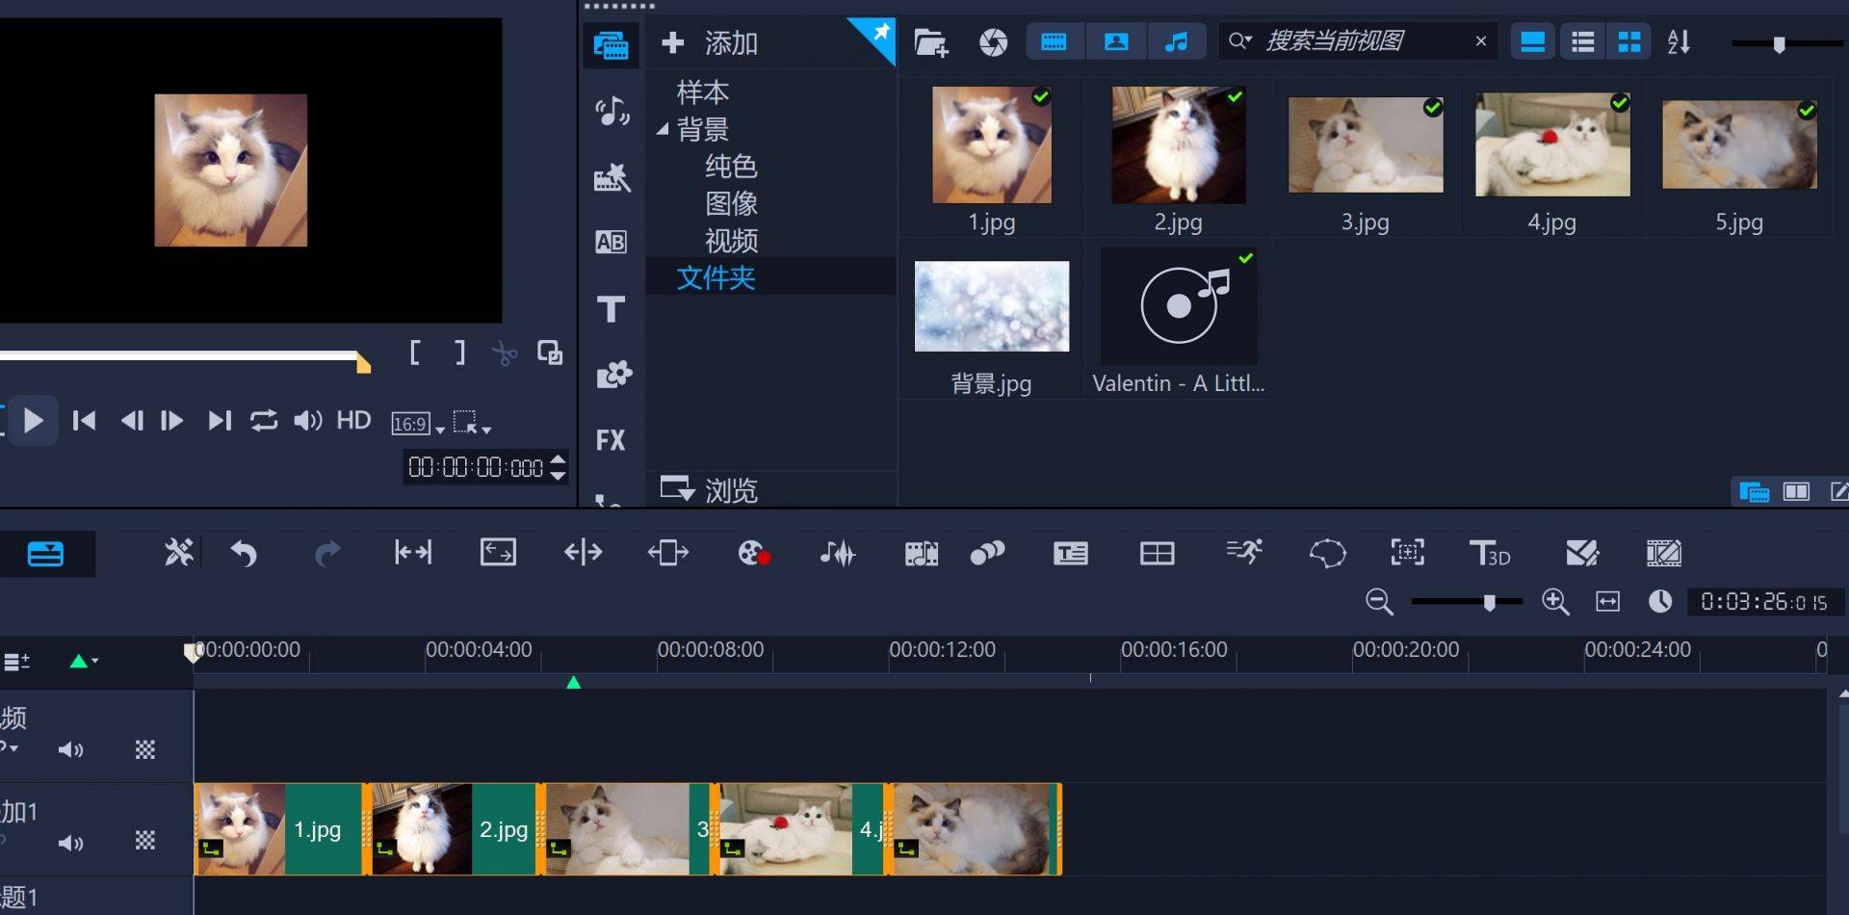Open the Sound library panel icon
1849x915 pixels.
(612, 112)
